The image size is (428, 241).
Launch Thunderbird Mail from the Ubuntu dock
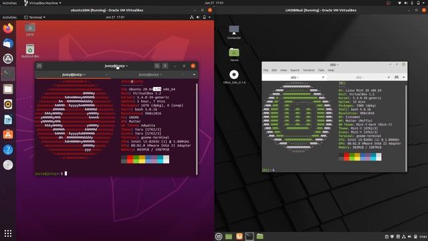tap(8, 44)
